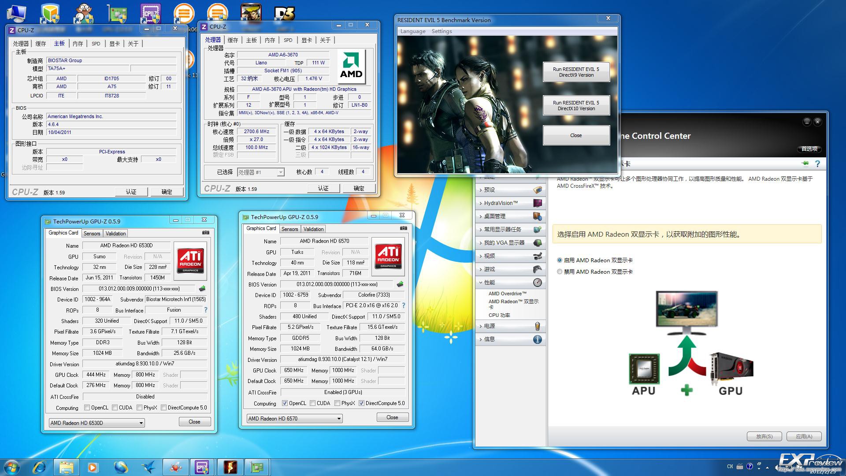Viewport: 846px width, 476px height.
Task: Click the gamepad icon in the 游戏 row
Action: (537, 269)
